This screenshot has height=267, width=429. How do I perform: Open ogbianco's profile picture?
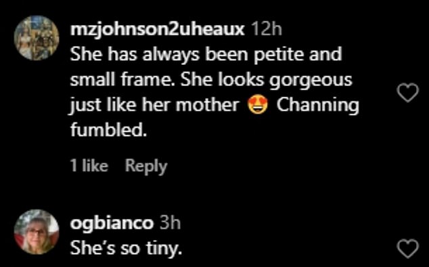tap(37, 232)
